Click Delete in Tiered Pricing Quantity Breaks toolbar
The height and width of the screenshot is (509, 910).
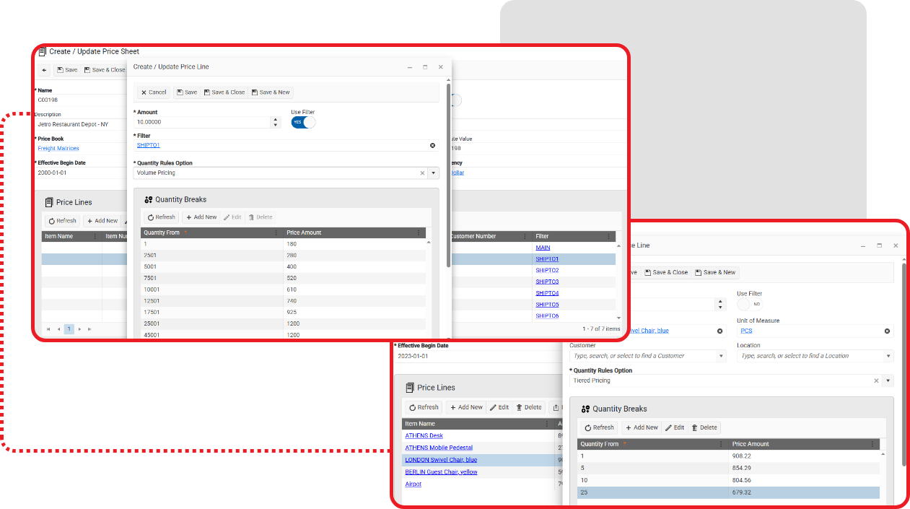[x=704, y=427]
